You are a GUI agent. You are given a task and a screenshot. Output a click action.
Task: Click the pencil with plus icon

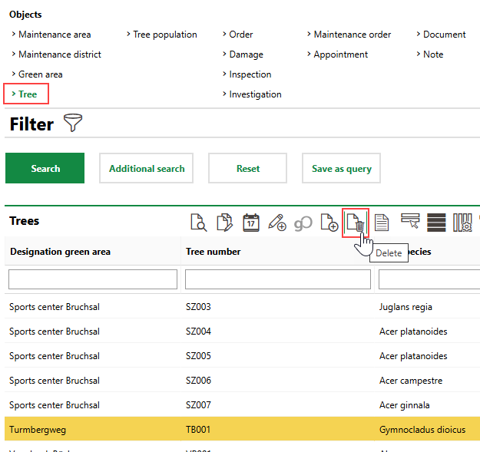pos(277,223)
